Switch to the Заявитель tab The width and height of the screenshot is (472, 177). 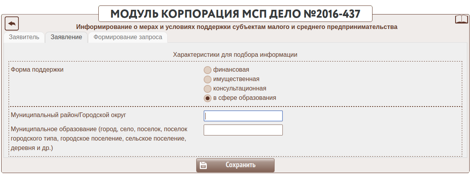24,37
